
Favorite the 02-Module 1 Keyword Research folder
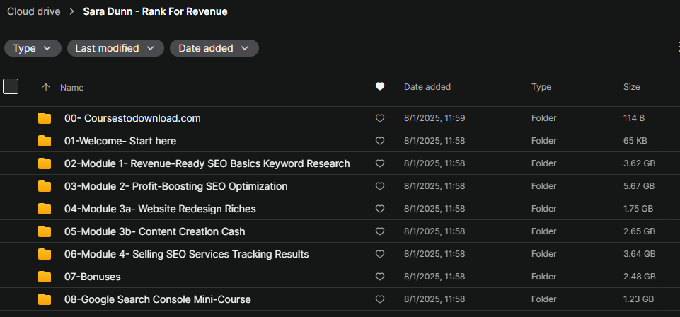[x=380, y=163]
